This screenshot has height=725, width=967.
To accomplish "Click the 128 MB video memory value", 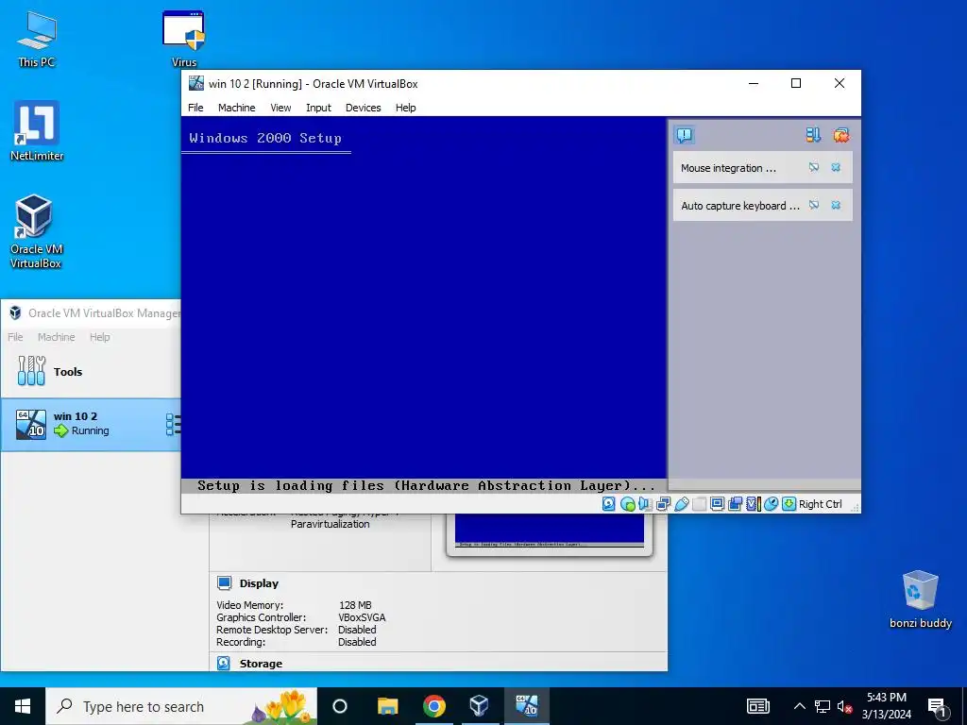I will [x=355, y=605].
